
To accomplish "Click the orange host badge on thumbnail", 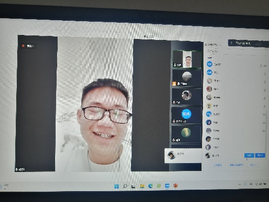I will tap(174, 84).
